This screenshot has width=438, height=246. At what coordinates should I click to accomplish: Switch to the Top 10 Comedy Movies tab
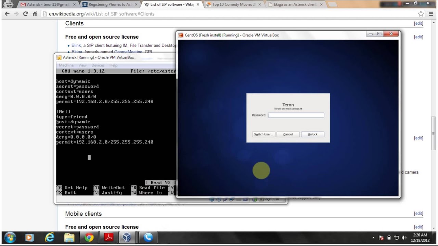[233, 4]
